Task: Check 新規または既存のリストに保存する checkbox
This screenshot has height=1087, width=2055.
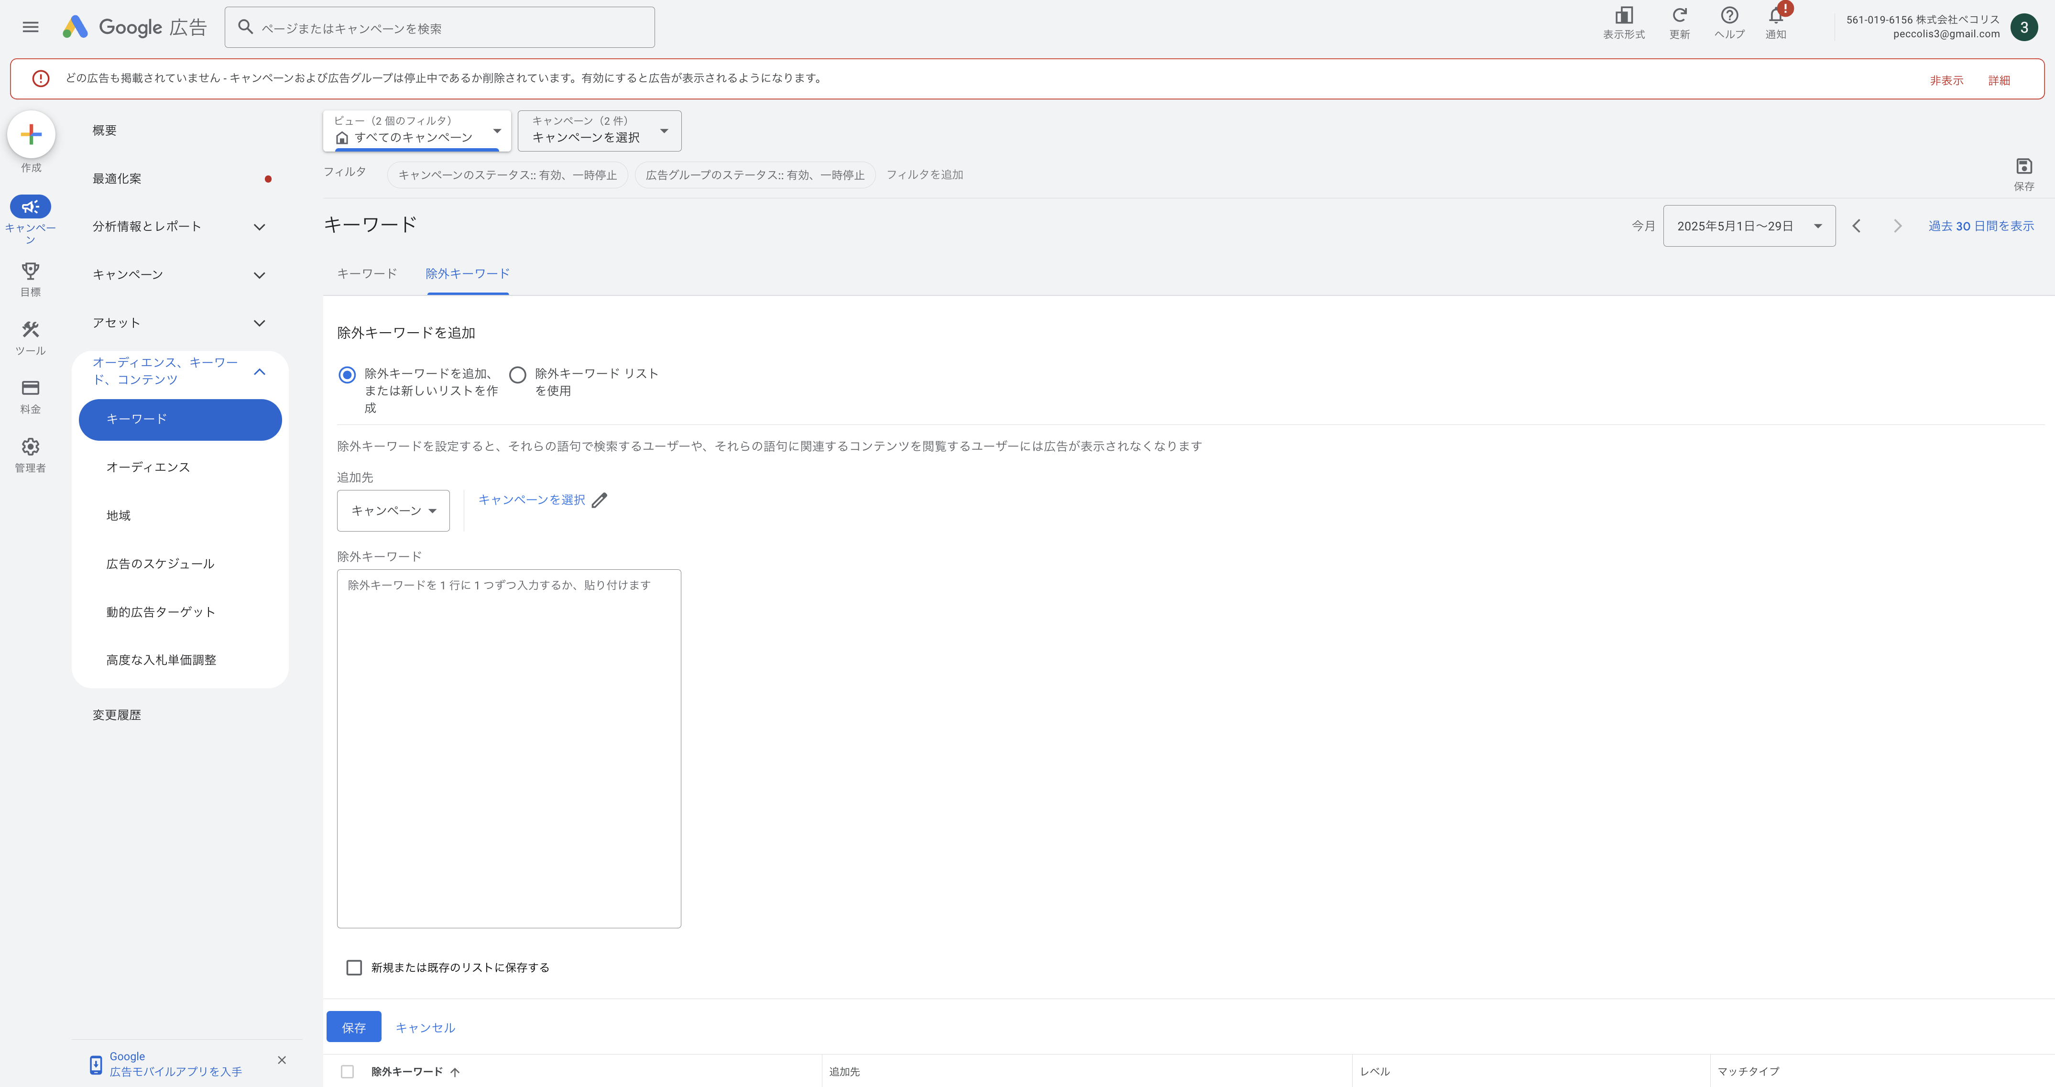Action: (x=354, y=967)
